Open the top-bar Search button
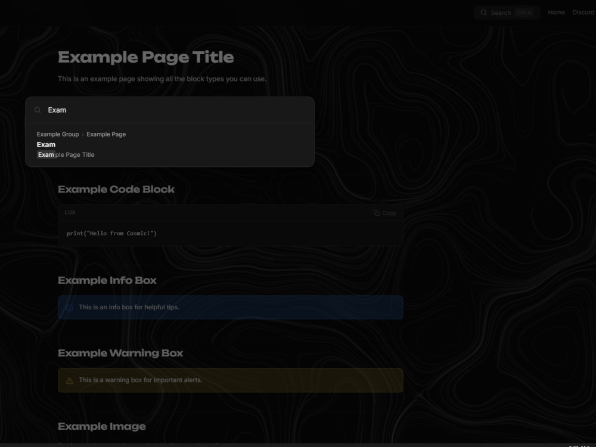This screenshot has height=447, width=596. pyautogui.click(x=507, y=13)
